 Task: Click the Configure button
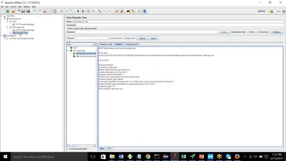[277, 32]
